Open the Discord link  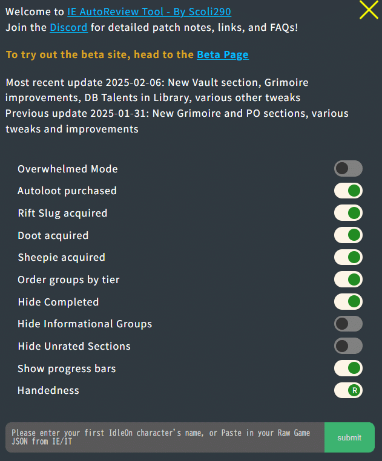pos(68,27)
